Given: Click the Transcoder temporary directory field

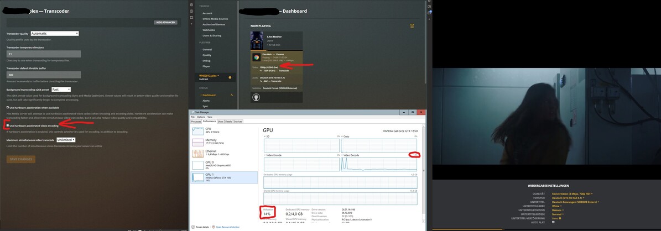Looking at the screenshot, I should (43, 54).
